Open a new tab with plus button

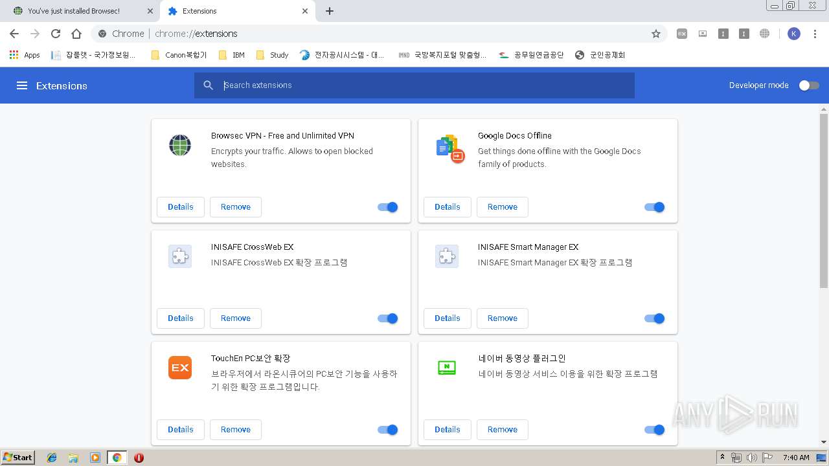(x=330, y=11)
